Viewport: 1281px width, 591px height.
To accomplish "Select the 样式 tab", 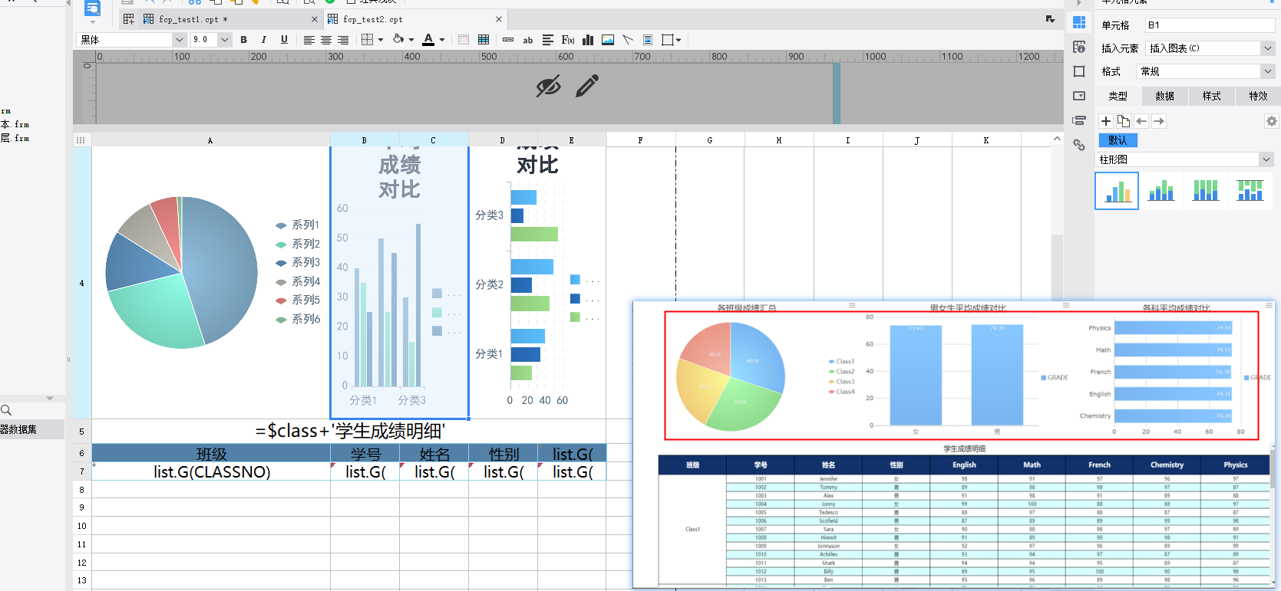I will 1211,96.
